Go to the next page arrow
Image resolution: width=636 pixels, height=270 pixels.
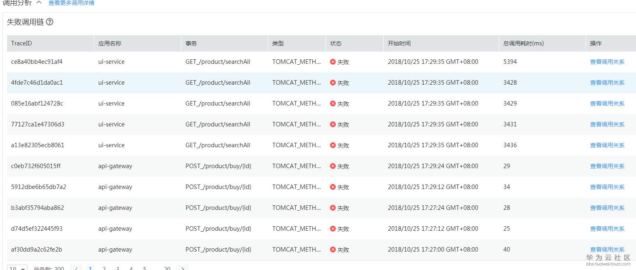coord(183,268)
